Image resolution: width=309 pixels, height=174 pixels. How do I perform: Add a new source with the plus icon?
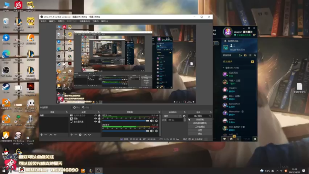pyautogui.click(x=72, y=135)
